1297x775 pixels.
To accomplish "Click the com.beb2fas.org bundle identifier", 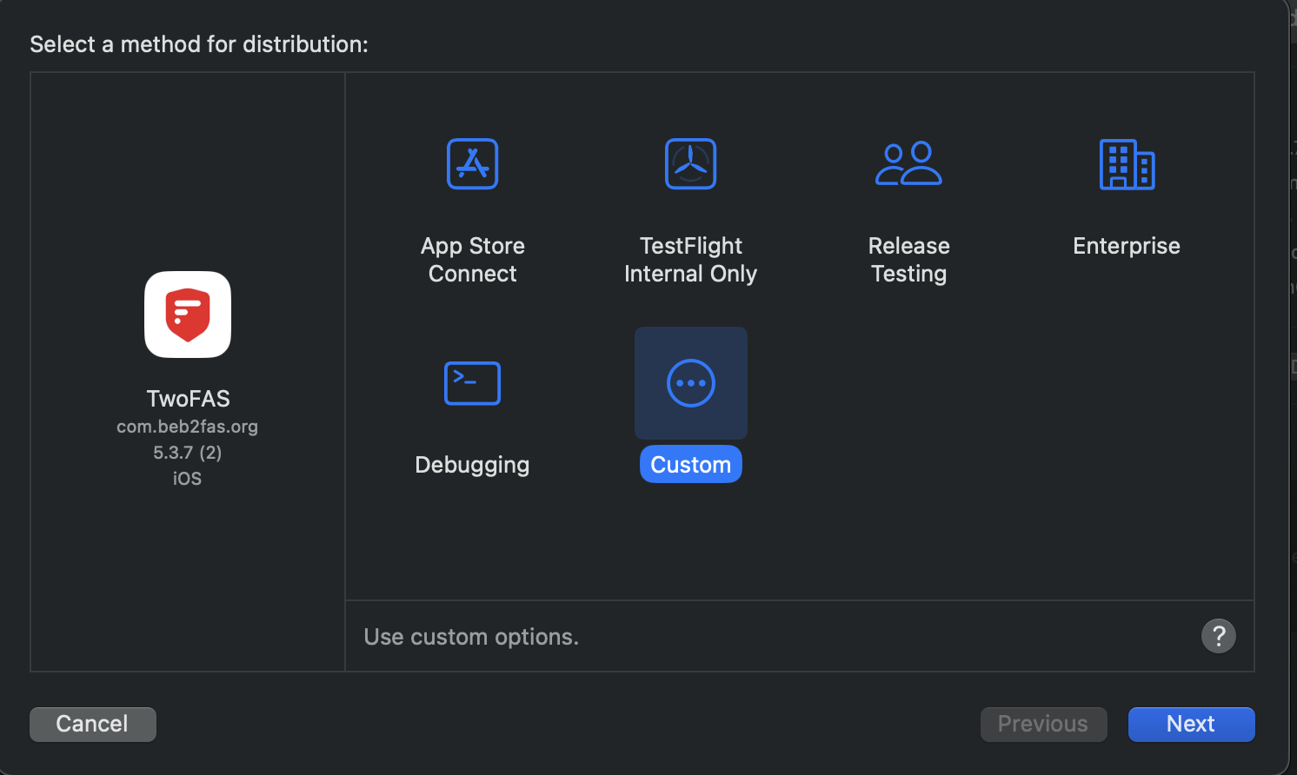I will pos(188,427).
